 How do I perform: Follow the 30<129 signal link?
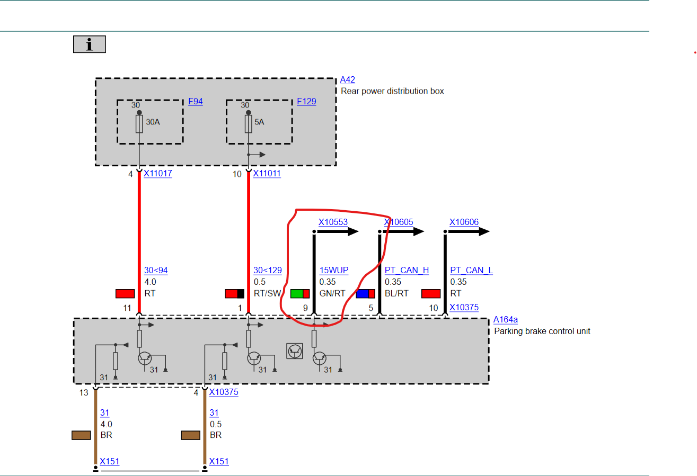(x=268, y=271)
